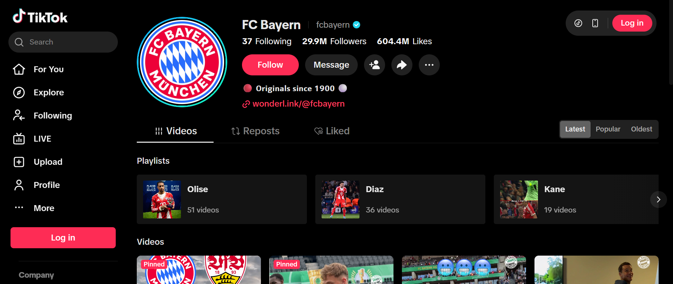Viewport: 673px width, 284px height.
Task: Click the top-right Log in button
Action: point(632,23)
